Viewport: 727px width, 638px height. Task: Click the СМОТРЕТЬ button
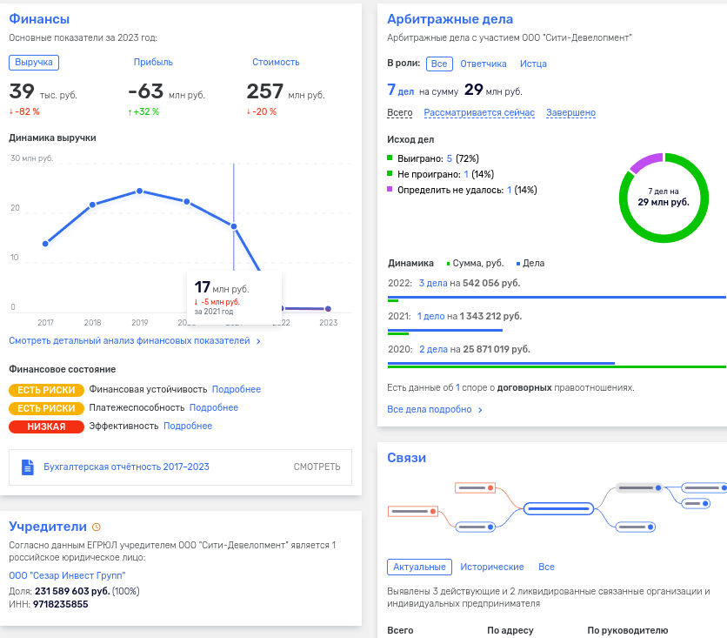click(x=317, y=467)
